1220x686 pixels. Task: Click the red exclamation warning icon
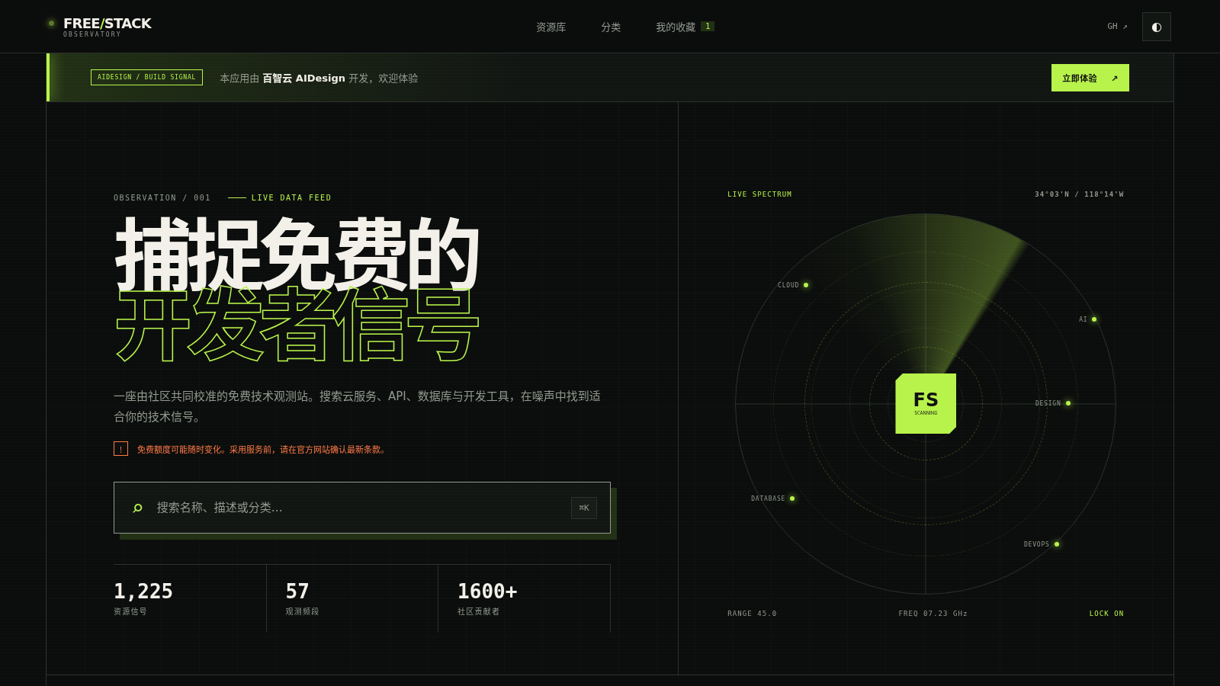(x=120, y=449)
